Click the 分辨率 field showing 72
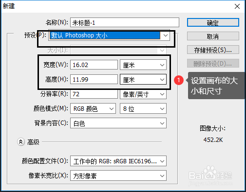The image size is (246, 192). [94, 94]
